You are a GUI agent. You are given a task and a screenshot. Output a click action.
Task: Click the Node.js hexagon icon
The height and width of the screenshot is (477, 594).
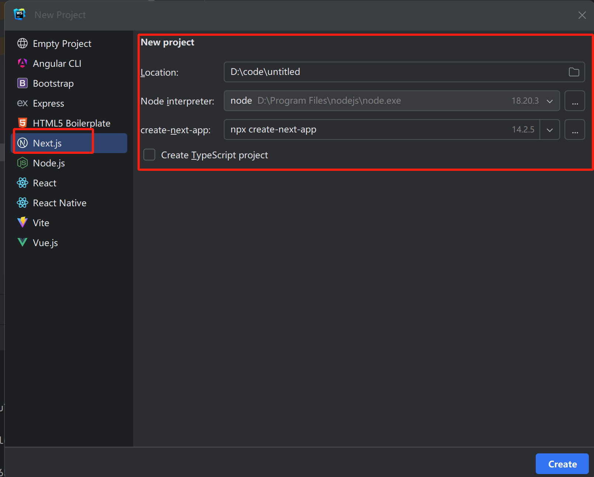click(x=22, y=163)
